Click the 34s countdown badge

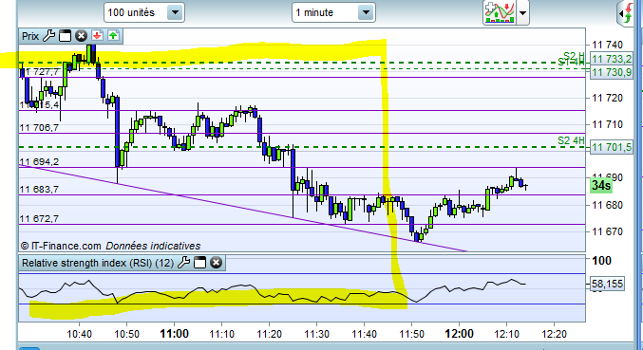point(601,186)
